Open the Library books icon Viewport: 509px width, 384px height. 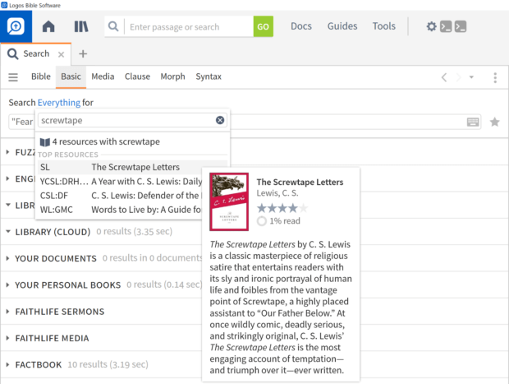click(x=81, y=26)
